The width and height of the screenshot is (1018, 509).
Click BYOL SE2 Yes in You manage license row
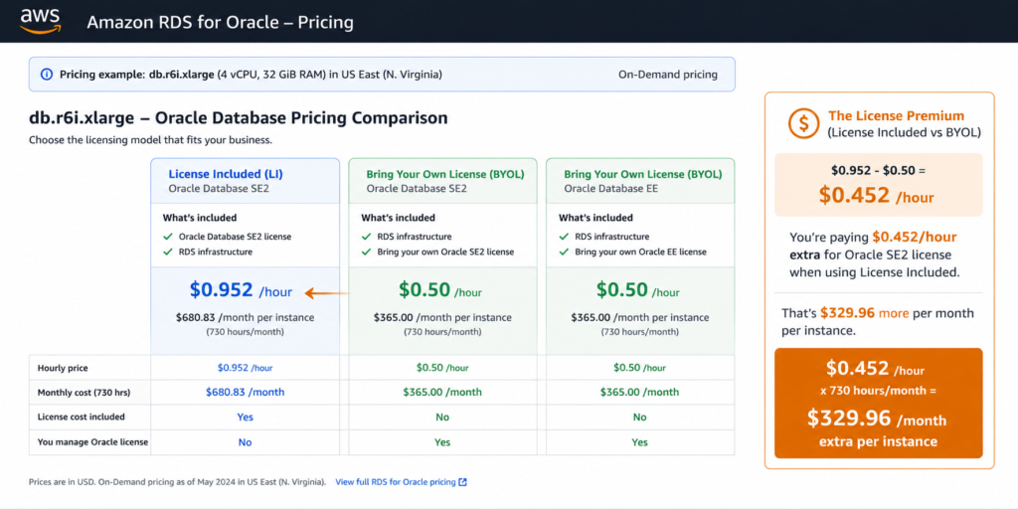442,442
